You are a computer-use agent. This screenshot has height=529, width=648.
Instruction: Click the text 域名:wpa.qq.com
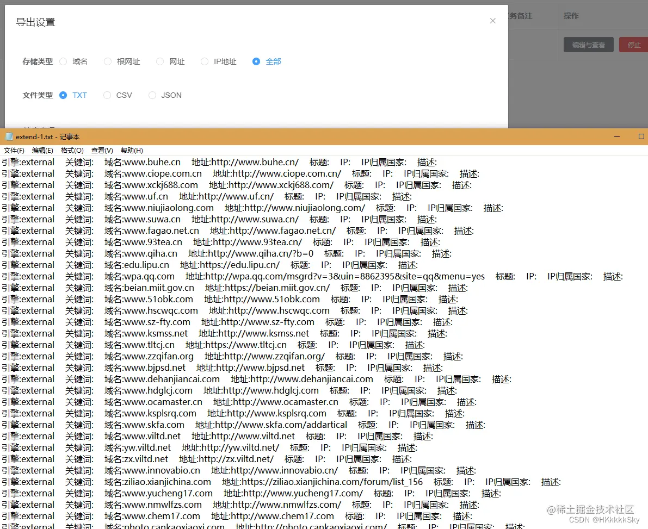tap(140, 277)
